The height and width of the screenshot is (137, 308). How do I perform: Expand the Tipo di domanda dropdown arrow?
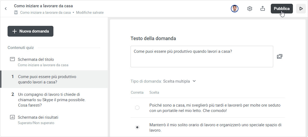click(194, 81)
